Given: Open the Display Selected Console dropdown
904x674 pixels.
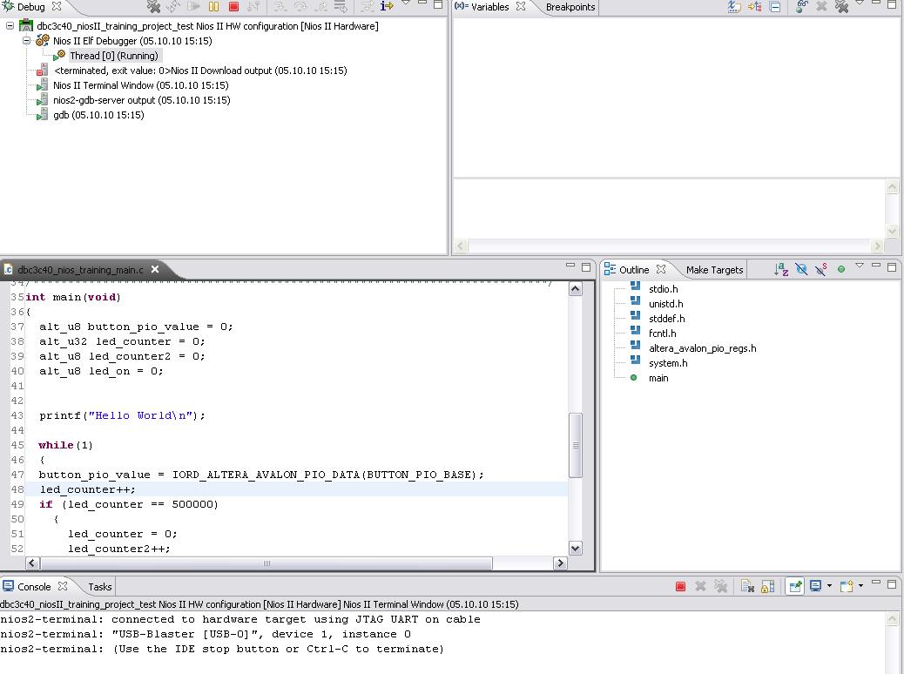Looking at the screenshot, I should [x=829, y=587].
